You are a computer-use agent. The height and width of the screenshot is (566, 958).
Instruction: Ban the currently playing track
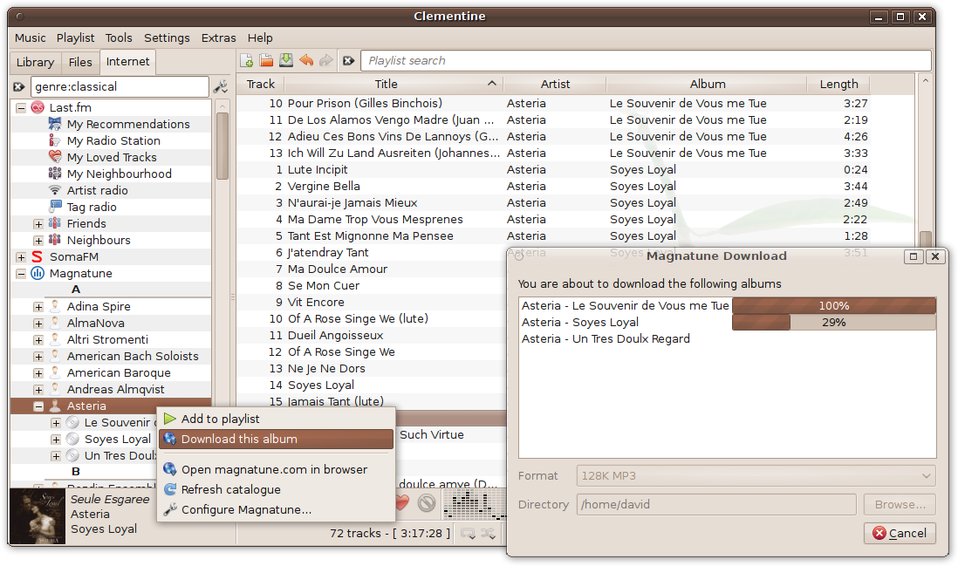(427, 503)
